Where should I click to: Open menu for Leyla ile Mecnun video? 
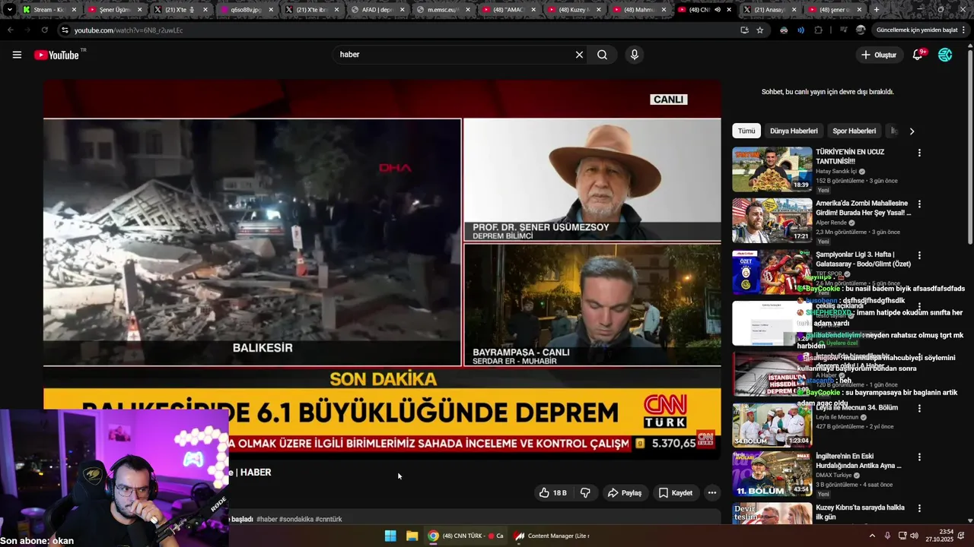click(x=919, y=408)
